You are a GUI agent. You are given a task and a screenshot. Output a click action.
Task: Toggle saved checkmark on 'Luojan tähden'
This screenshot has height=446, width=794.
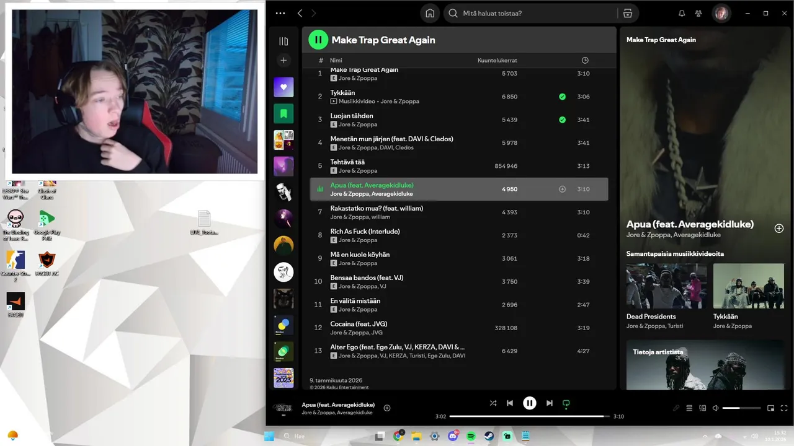click(562, 120)
